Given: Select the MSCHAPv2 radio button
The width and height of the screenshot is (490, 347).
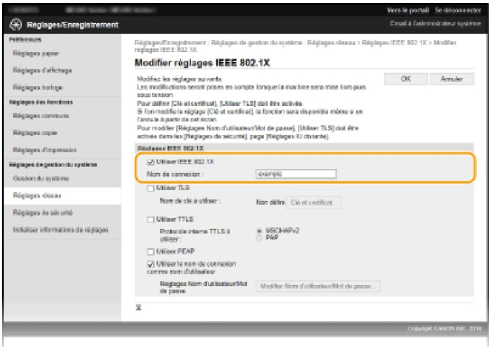Looking at the screenshot, I should pos(259,231).
